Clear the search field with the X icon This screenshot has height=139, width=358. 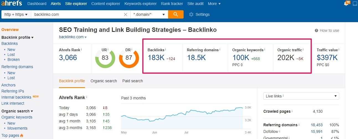125,14
